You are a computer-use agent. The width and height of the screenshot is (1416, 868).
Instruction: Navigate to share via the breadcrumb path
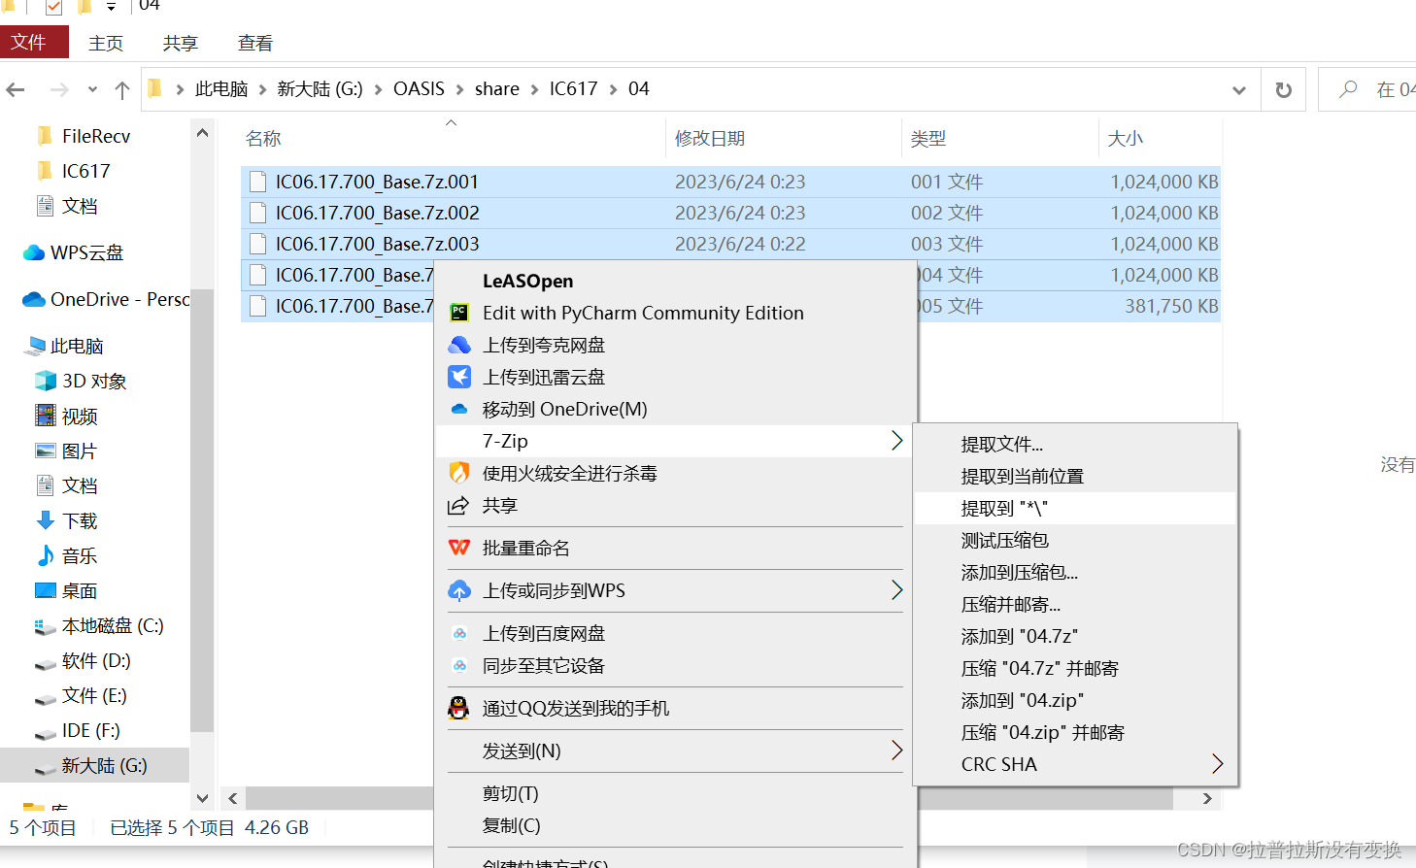pyautogui.click(x=497, y=88)
